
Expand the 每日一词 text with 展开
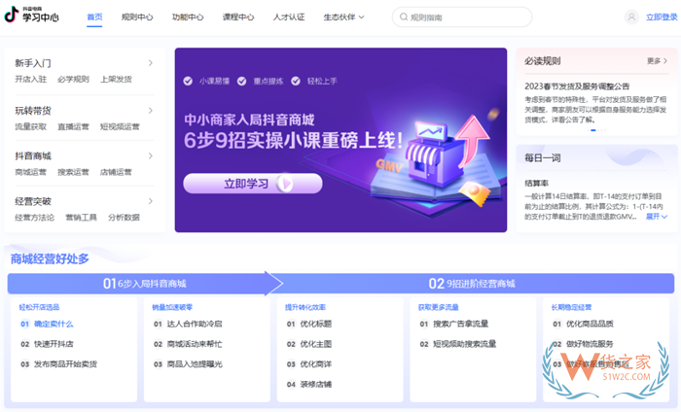657,217
